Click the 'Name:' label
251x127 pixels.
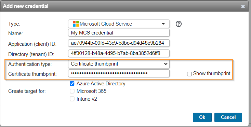tap(15, 33)
